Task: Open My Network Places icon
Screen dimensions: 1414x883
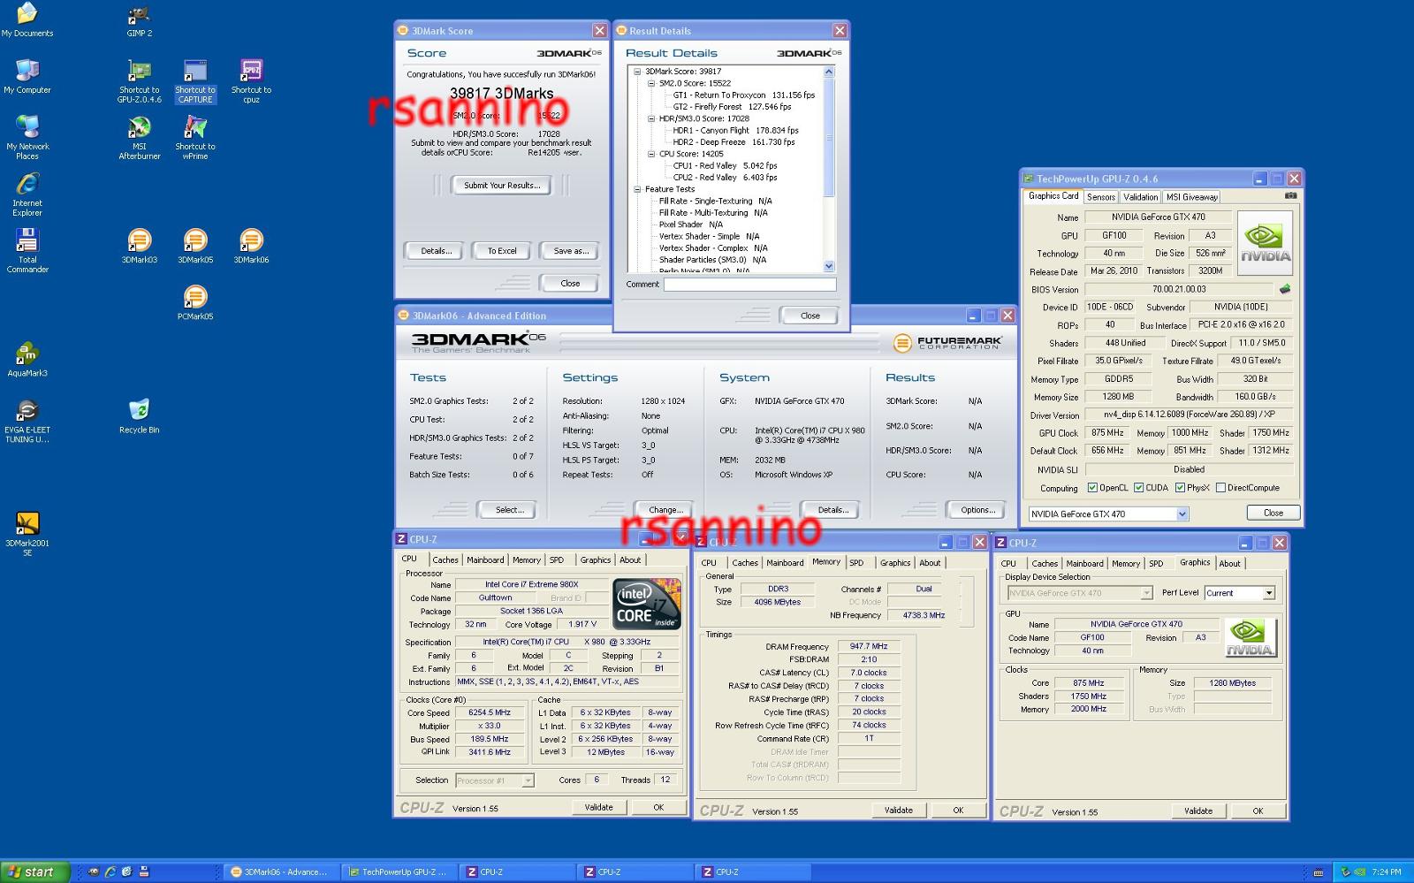Action: point(27,138)
